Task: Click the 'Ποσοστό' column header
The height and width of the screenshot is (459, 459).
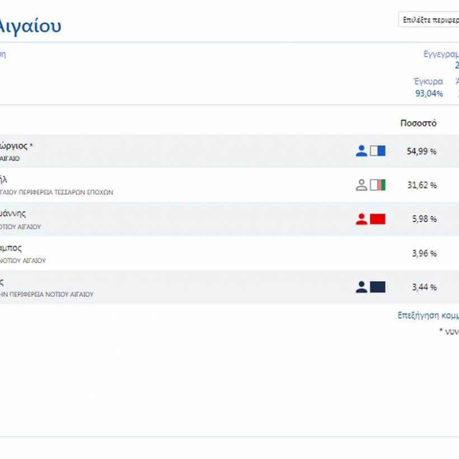Action: click(418, 123)
